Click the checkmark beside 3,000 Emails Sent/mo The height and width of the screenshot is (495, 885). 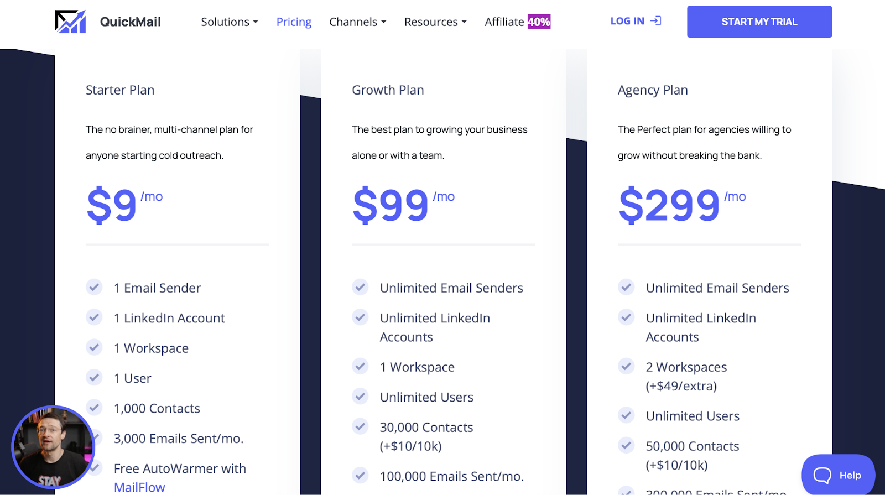pos(94,437)
